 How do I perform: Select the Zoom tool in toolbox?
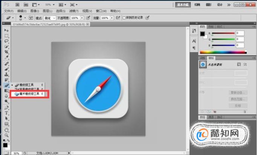[6, 135]
